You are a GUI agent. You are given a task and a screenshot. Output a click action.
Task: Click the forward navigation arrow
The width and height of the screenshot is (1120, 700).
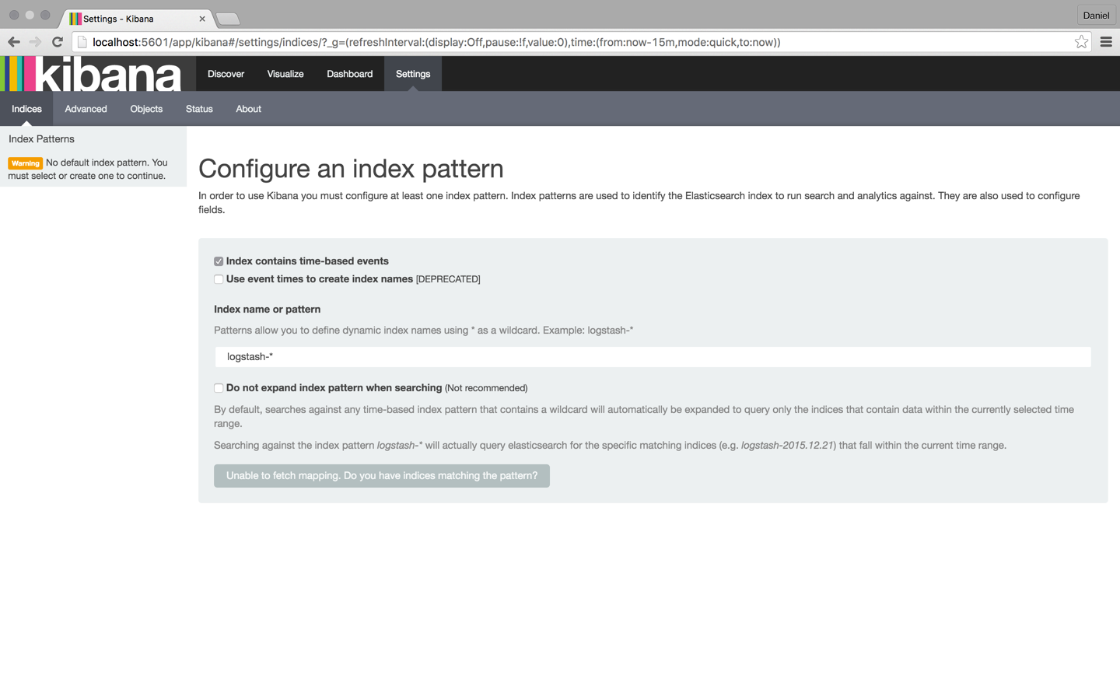[35, 42]
